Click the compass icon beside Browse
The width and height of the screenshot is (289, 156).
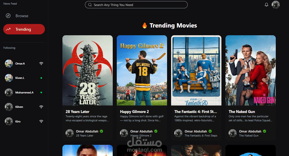[8, 16]
